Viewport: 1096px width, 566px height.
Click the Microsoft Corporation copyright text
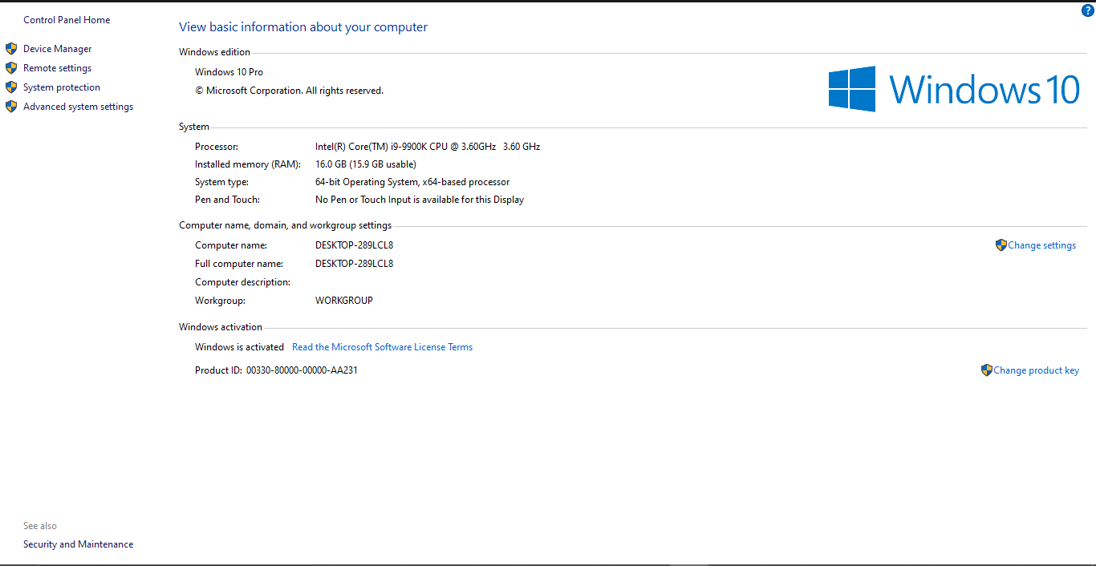[290, 91]
